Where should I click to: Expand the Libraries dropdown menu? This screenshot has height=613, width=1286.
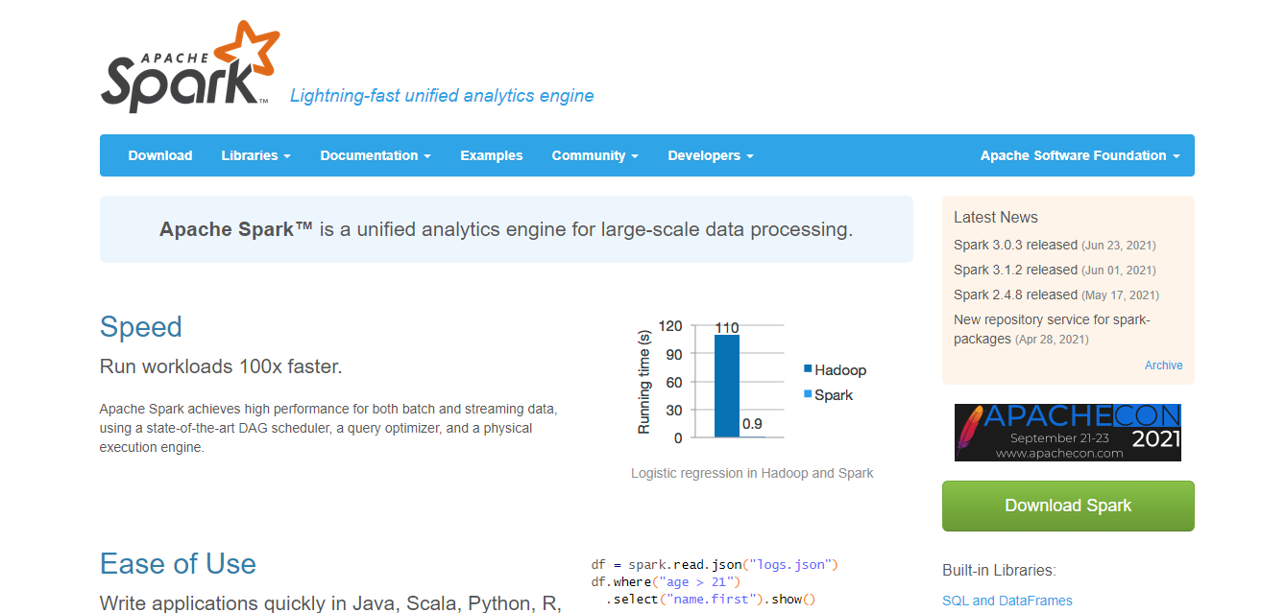point(255,155)
